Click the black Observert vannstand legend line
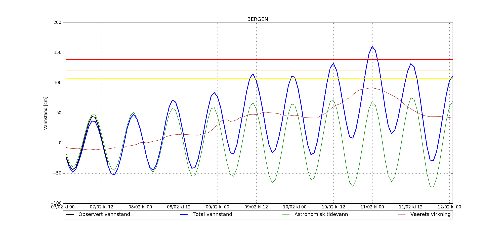This screenshot has height=226, width=503. [x=70, y=214]
